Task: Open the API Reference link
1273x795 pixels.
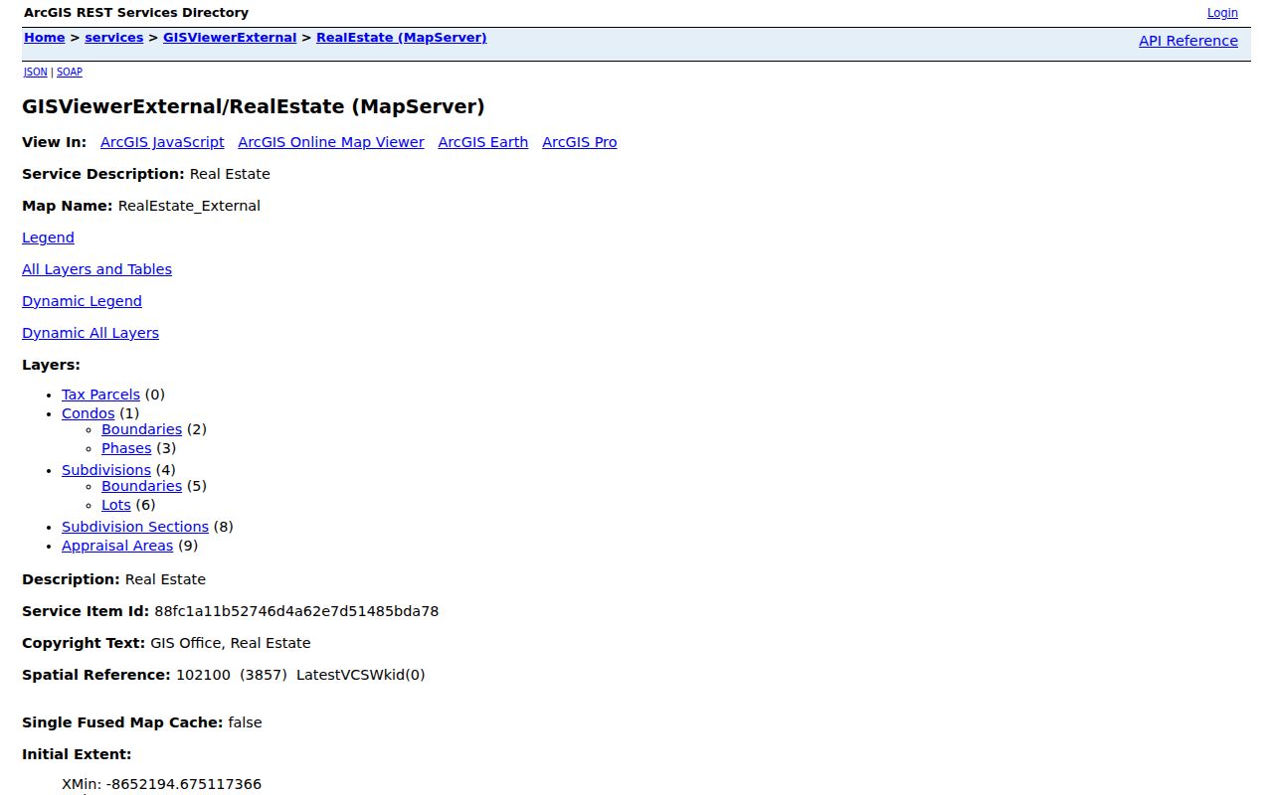Action: click(x=1188, y=41)
